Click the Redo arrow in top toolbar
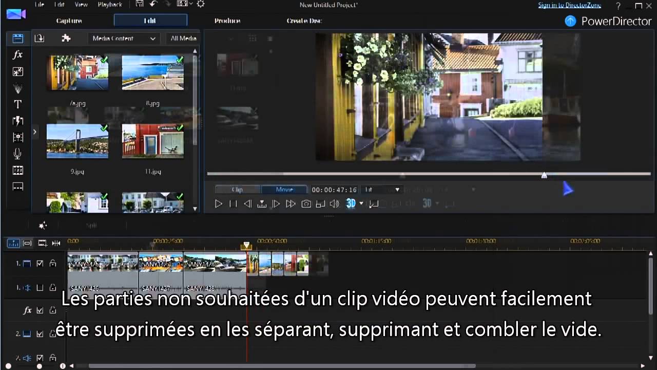Screen dimensions: 657x370 point(167,4)
